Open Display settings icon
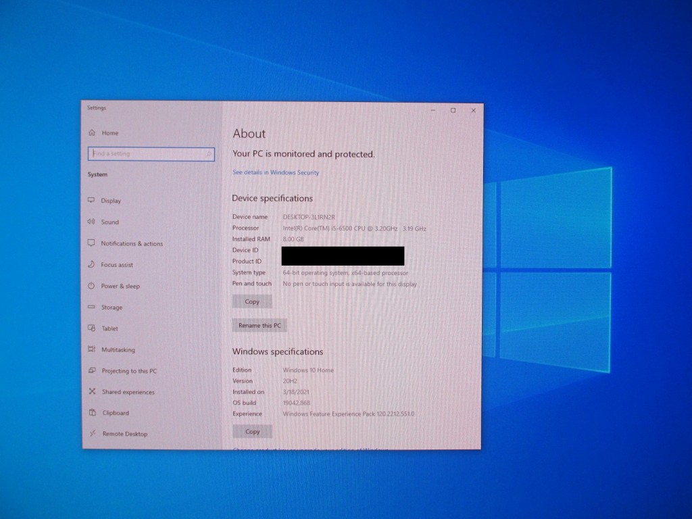 point(91,201)
